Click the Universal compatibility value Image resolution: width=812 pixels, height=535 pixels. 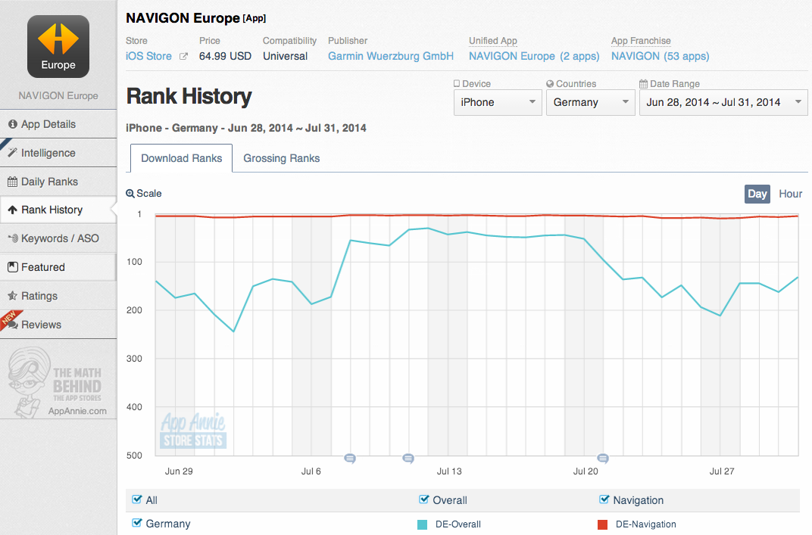286,57
